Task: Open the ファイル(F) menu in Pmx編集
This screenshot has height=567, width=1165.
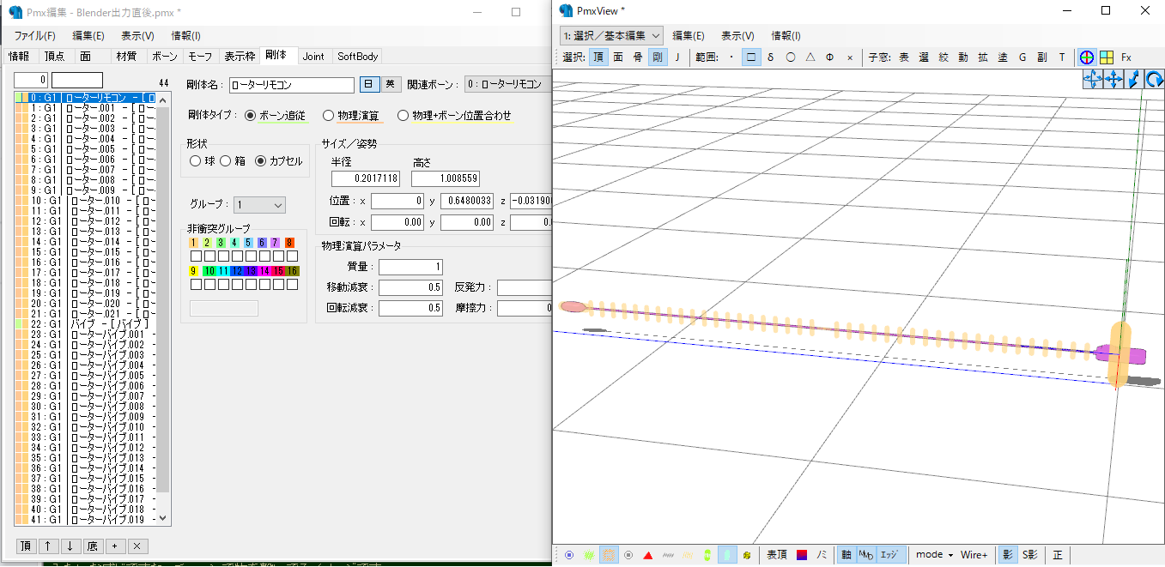Action: [x=34, y=35]
